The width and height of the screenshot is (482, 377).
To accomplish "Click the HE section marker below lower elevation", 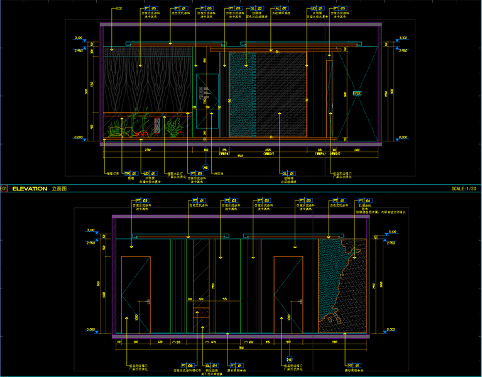I will click(x=289, y=359).
